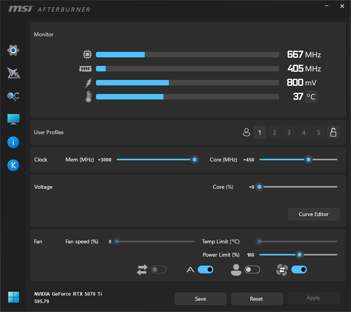Click the GPU clock chip icon

click(x=87, y=54)
